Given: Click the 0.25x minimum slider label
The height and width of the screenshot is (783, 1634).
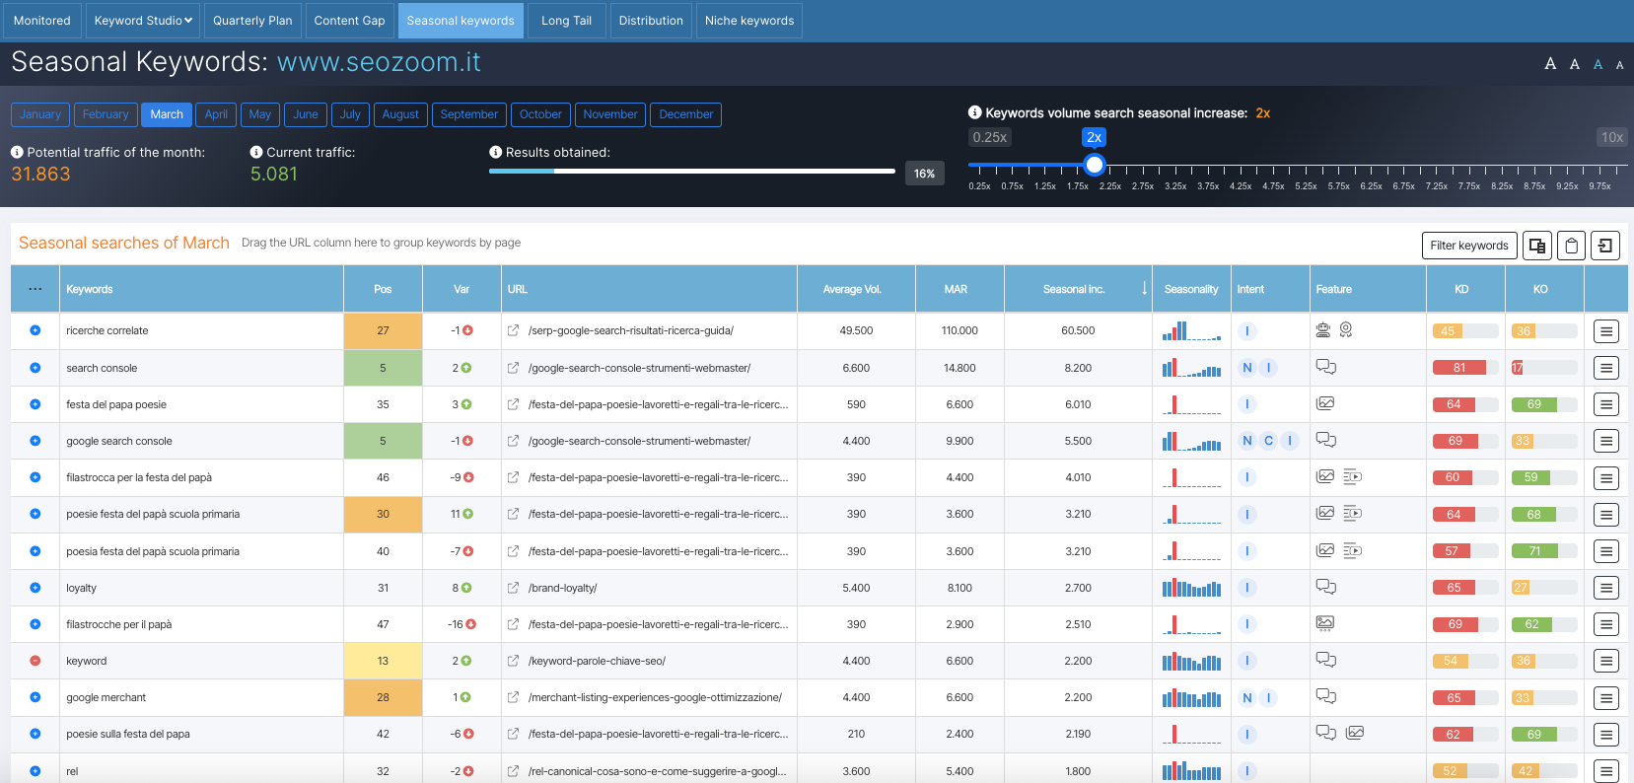Looking at the screenshot, I should pos(989,137).
